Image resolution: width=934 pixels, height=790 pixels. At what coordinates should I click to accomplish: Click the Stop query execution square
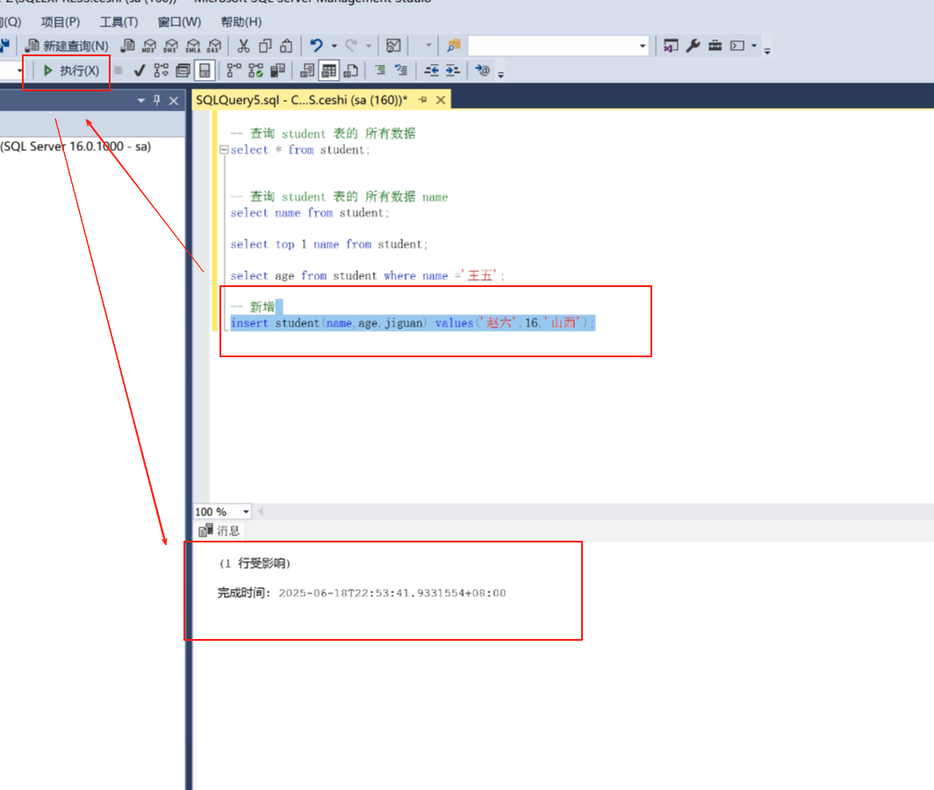point(118,71)
